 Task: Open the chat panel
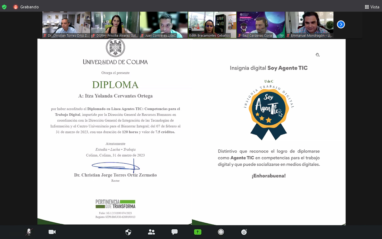[x=174, y=232]
